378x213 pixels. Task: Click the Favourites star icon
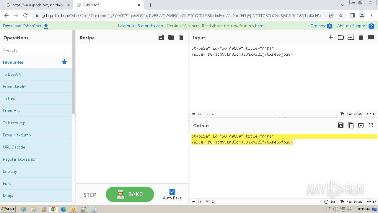tap(64, 62)
